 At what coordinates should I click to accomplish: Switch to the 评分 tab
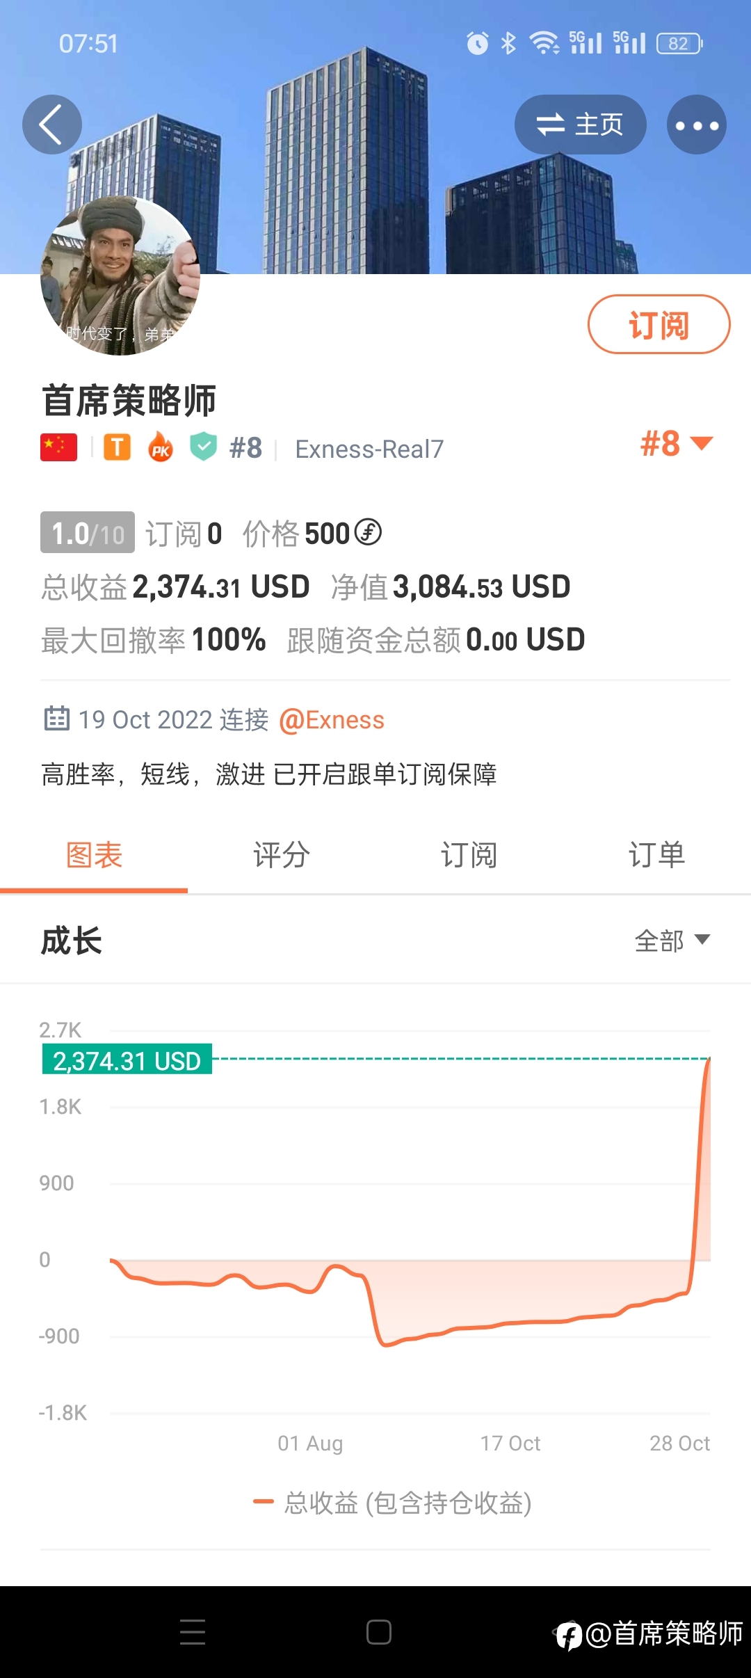click(x=281, y=855)
